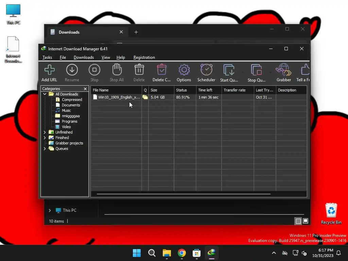Show hidden system tray icons
Image resolution: width=348 pixels, height=261 pixels.
(x=274, y=253)
